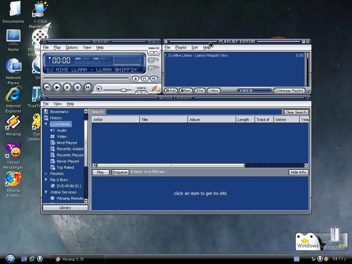Select Video under Local Media
Viewport: 352px width, 264px height.
pos(62,136)
